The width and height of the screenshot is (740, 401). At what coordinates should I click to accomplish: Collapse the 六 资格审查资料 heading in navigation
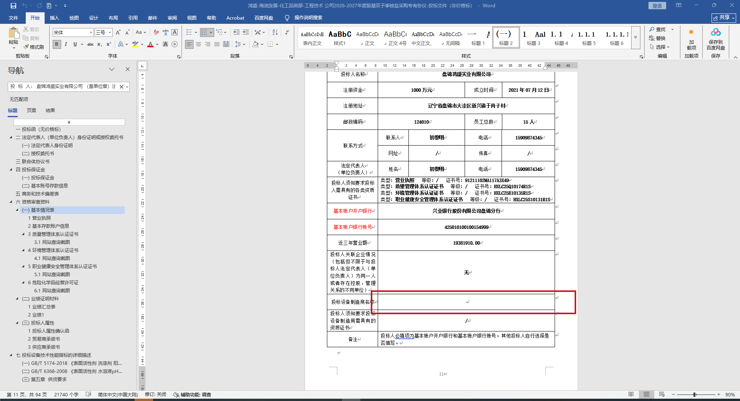click(x=11, y=202)
